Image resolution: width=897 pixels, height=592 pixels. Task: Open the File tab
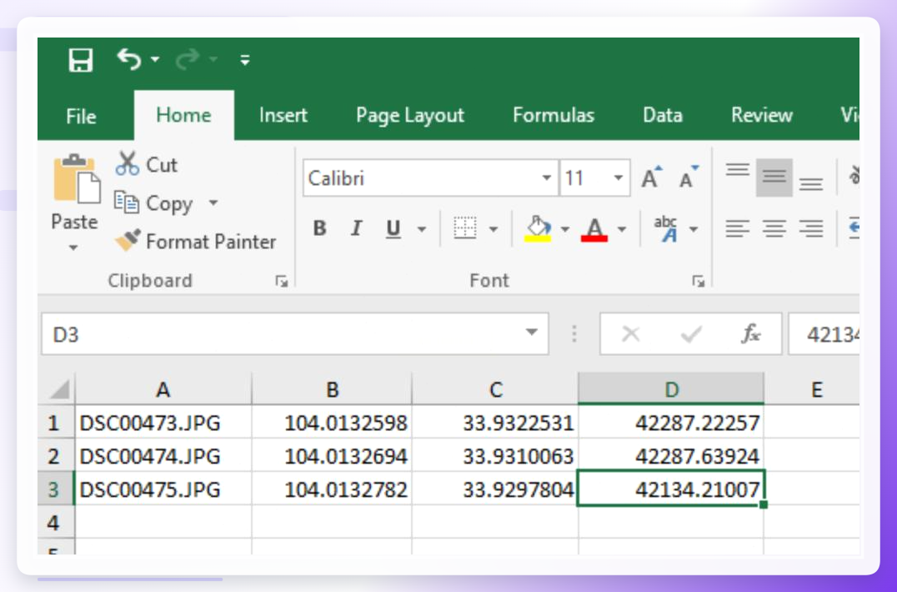pos(81,116)
